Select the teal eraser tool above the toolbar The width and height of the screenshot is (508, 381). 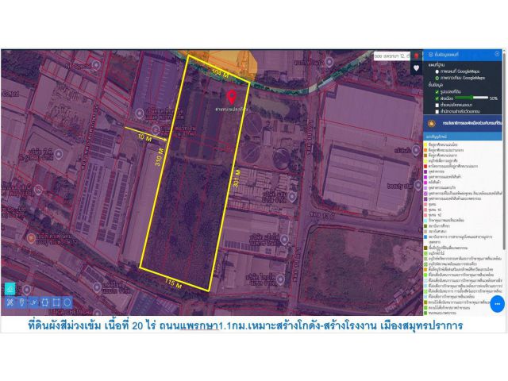click(x=10, y=289)
